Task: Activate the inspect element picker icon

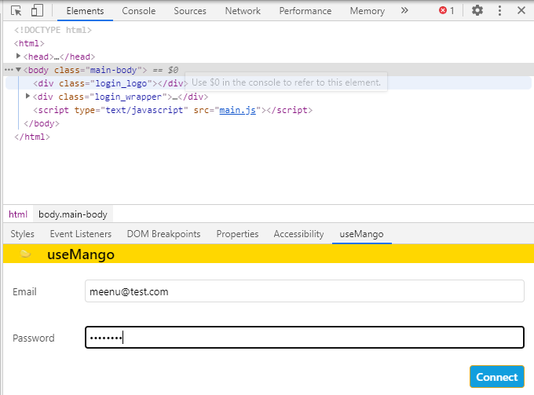Action: click(16, 11)
